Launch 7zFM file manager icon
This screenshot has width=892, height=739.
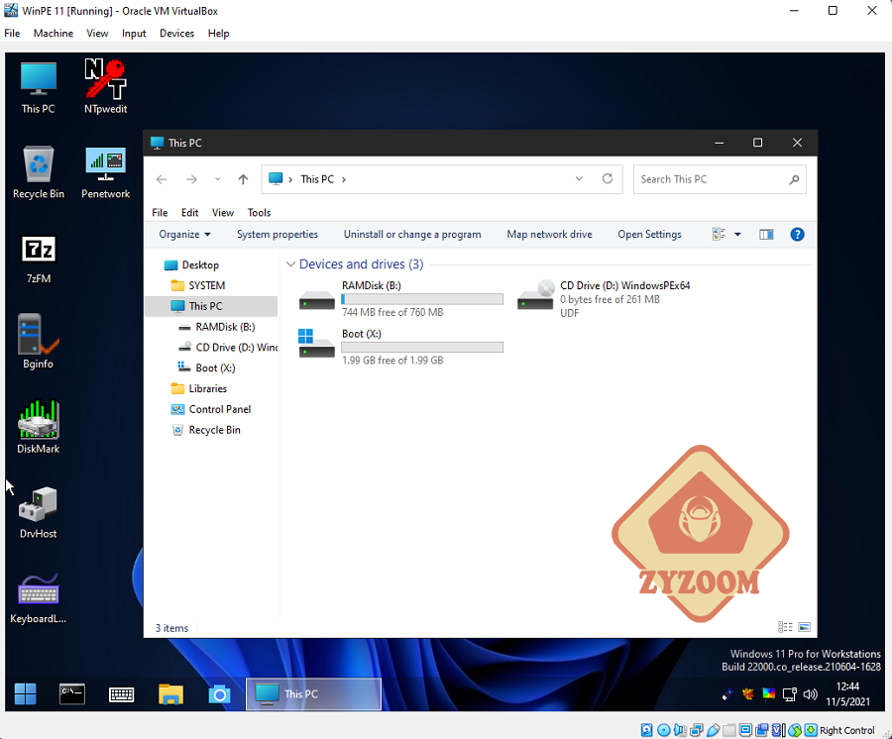38,258
